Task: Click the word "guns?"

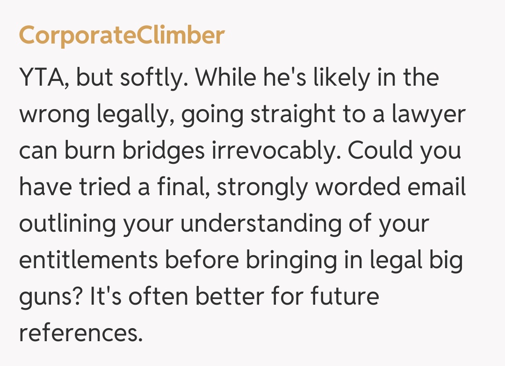Action: pos(50,298)
